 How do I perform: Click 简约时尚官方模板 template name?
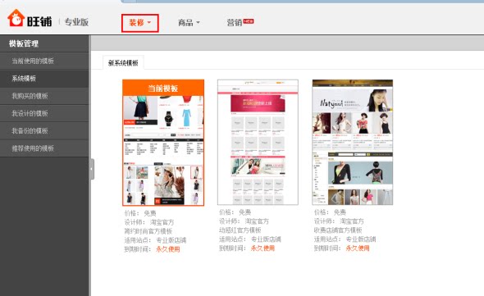[x=148, y=231]
